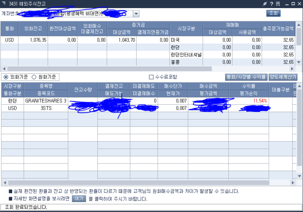303x212 pixels.
Task: Click the 현재가 column header
Action: pyautogui.click(x=173, y=93)
